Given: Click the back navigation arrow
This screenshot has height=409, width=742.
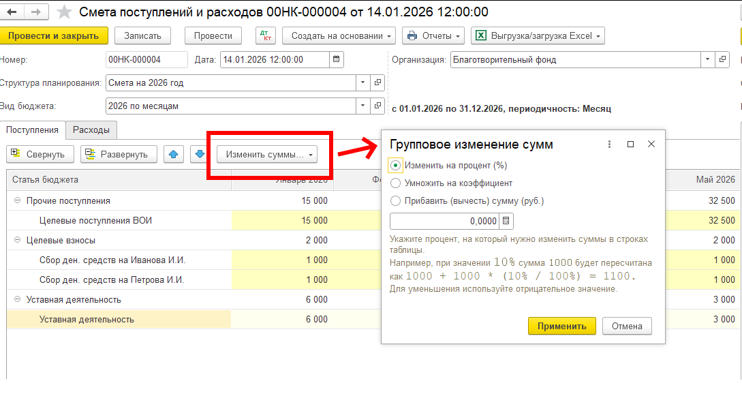Looking at the screenshot, I should click(14, 12).
